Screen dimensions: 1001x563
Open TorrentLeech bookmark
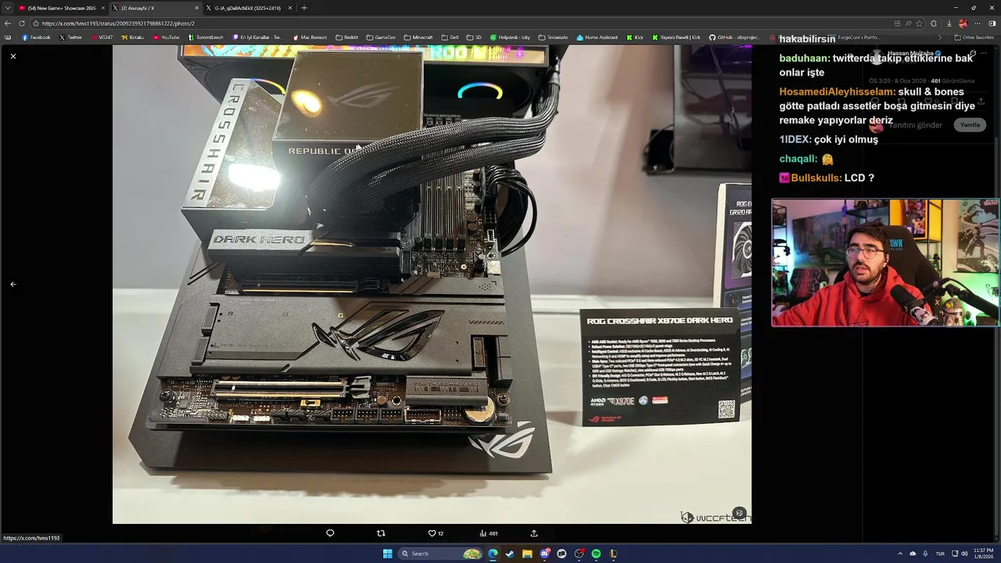(x=206, y=38)
